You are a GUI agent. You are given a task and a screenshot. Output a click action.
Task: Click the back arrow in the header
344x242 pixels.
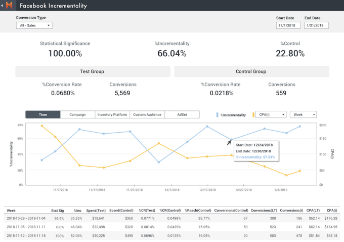pyautogui.click(x=3, y=6)
